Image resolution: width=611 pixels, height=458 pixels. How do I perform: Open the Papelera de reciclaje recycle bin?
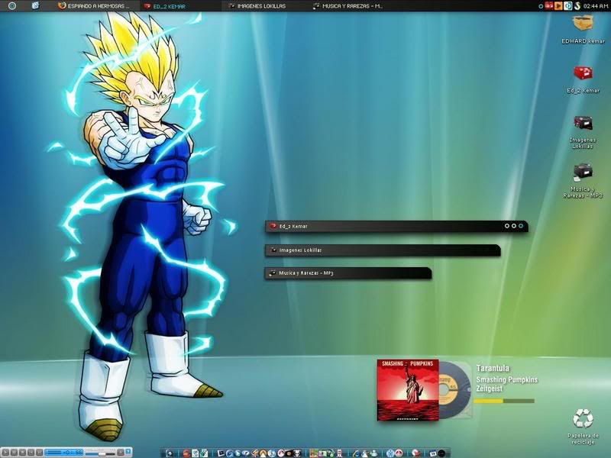pos(583,427)
